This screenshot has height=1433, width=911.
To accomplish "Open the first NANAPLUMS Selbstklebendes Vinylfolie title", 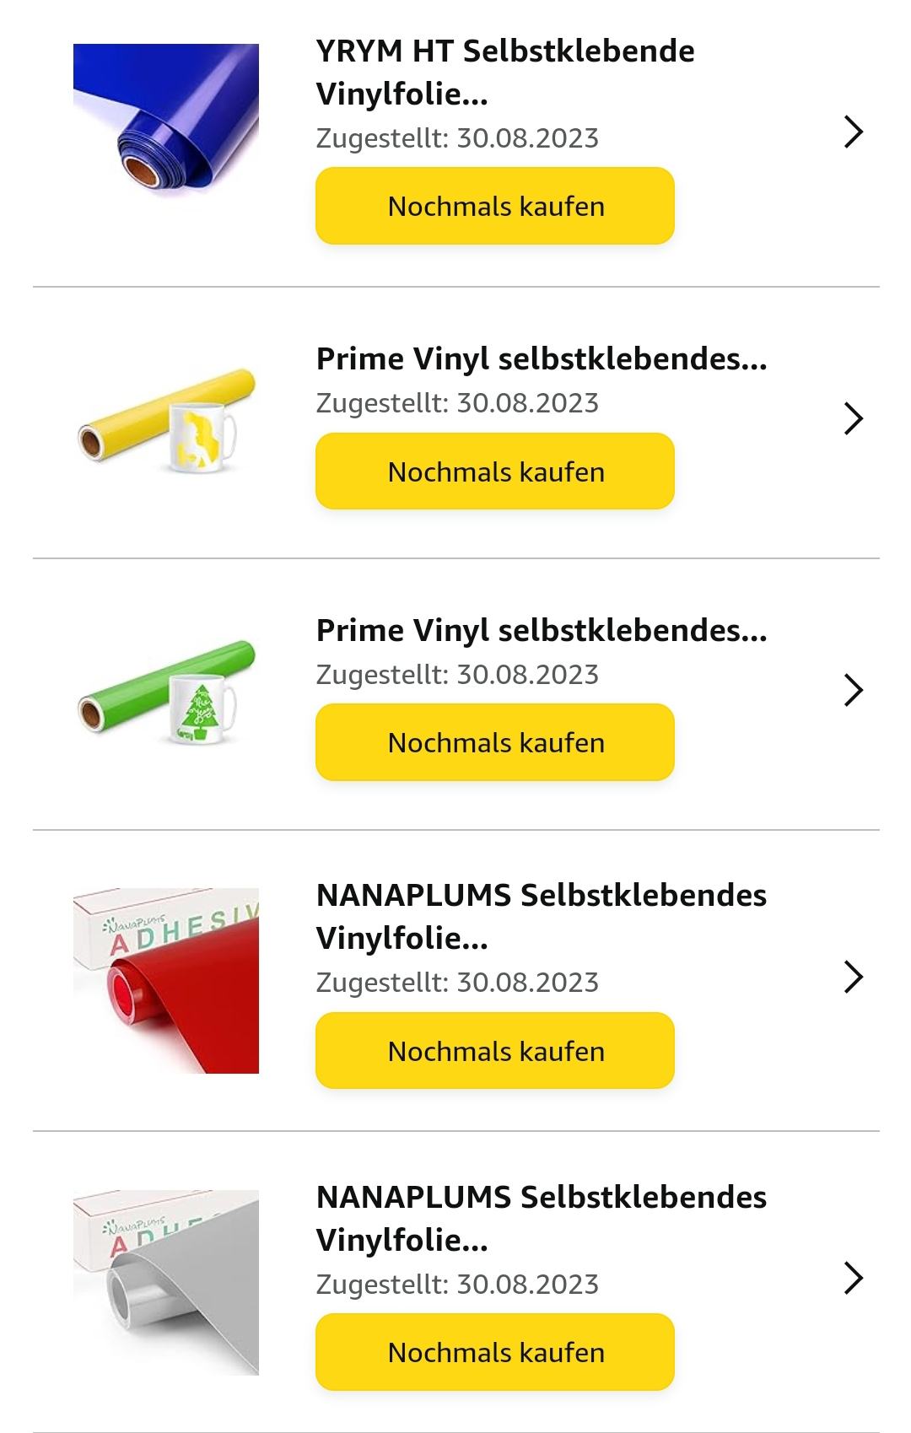I will (x=542, y=916).
